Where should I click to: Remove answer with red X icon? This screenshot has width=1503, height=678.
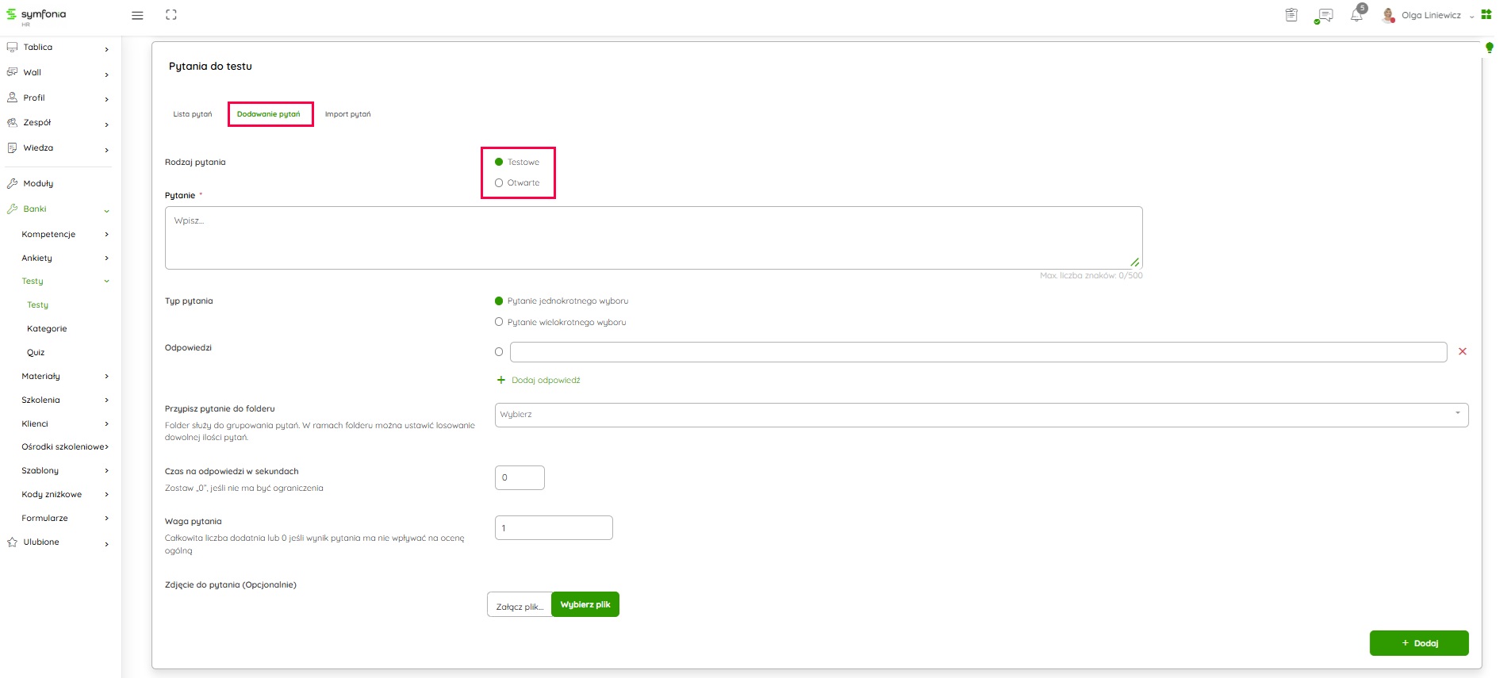click(x=1463, y=351)
